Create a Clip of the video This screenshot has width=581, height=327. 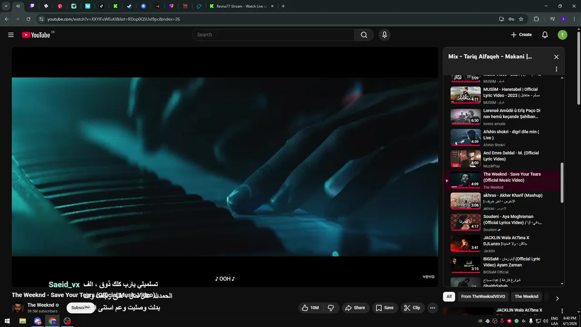point(412,308)
